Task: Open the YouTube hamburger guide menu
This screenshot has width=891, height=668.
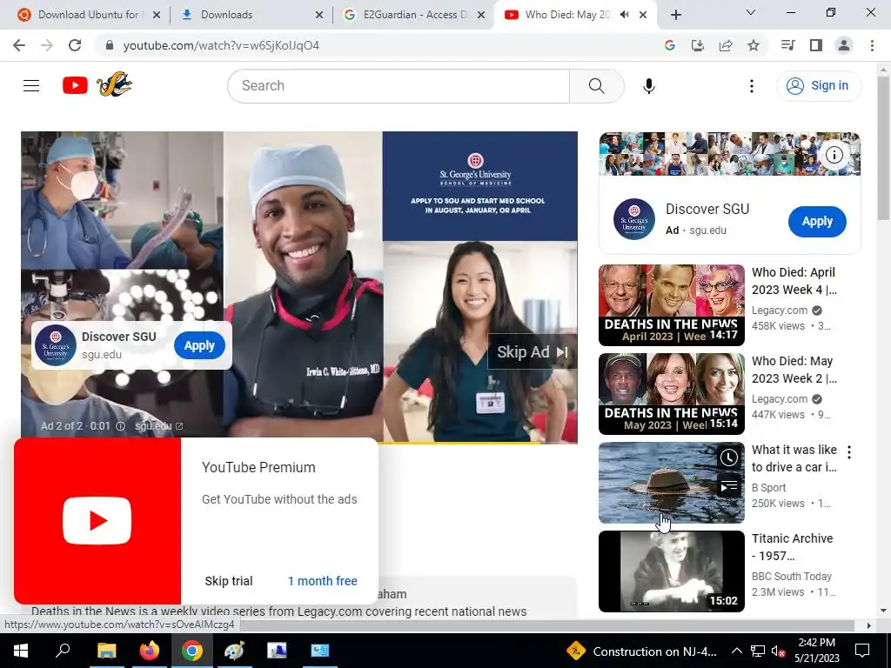Action: 31,86
